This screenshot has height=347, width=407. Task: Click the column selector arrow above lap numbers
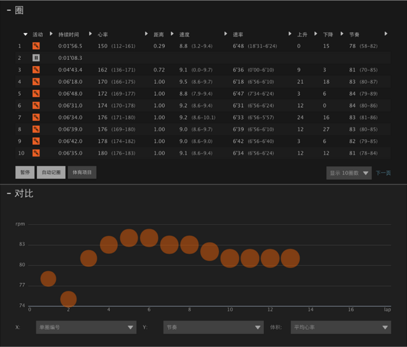(x=25, y=35)
